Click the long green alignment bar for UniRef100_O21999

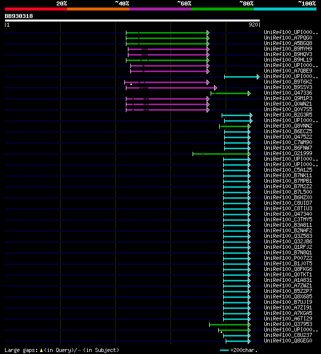click(x=222, y=154)
